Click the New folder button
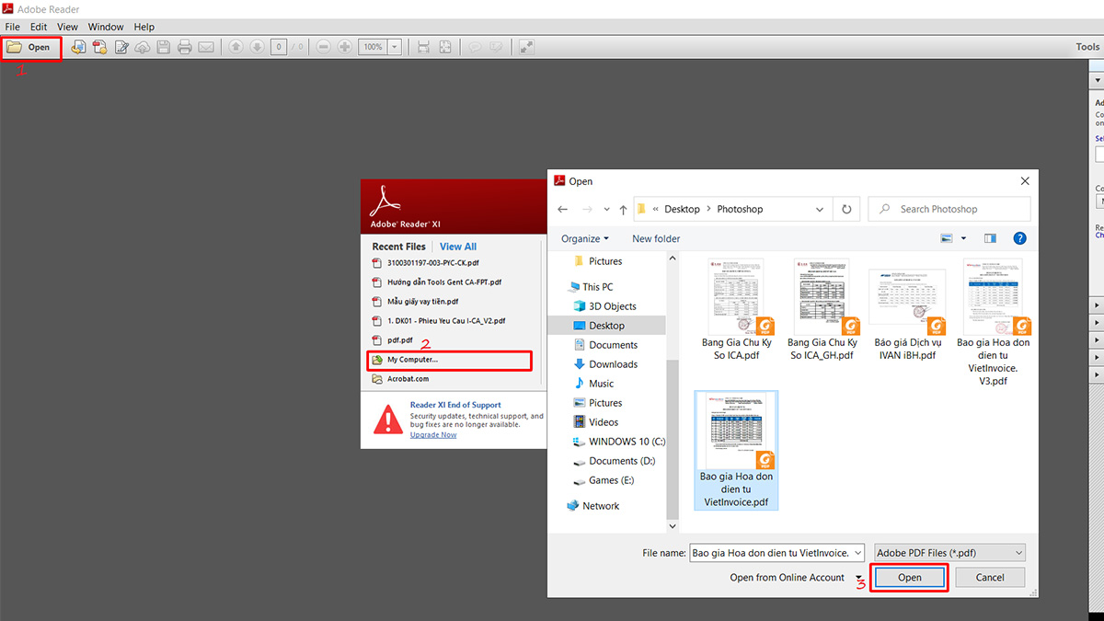This screenshot has width=1104, height=621. [x=656, y=238]
